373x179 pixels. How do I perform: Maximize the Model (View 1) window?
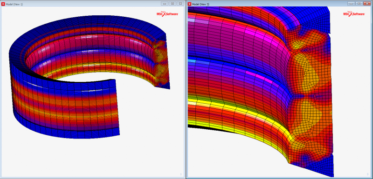click(173, 4)
